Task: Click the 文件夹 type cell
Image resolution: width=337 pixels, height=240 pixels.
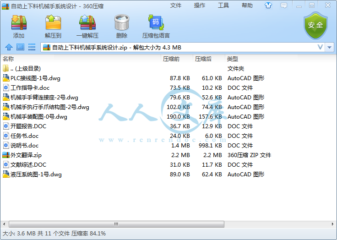Action: point(236,69)
